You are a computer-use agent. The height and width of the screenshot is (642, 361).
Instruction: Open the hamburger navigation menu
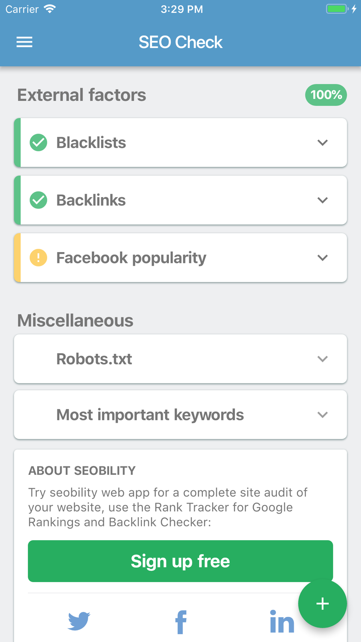click(24, 42)
